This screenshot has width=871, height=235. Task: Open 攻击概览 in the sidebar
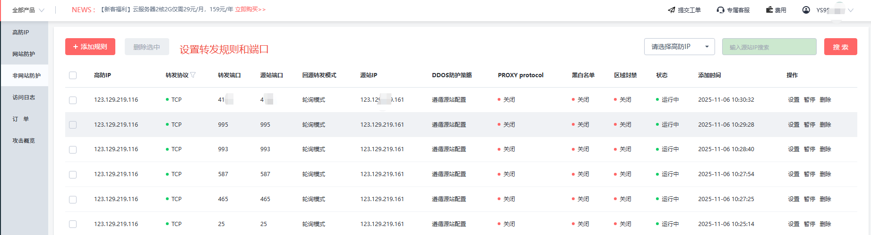pos(24,141)
